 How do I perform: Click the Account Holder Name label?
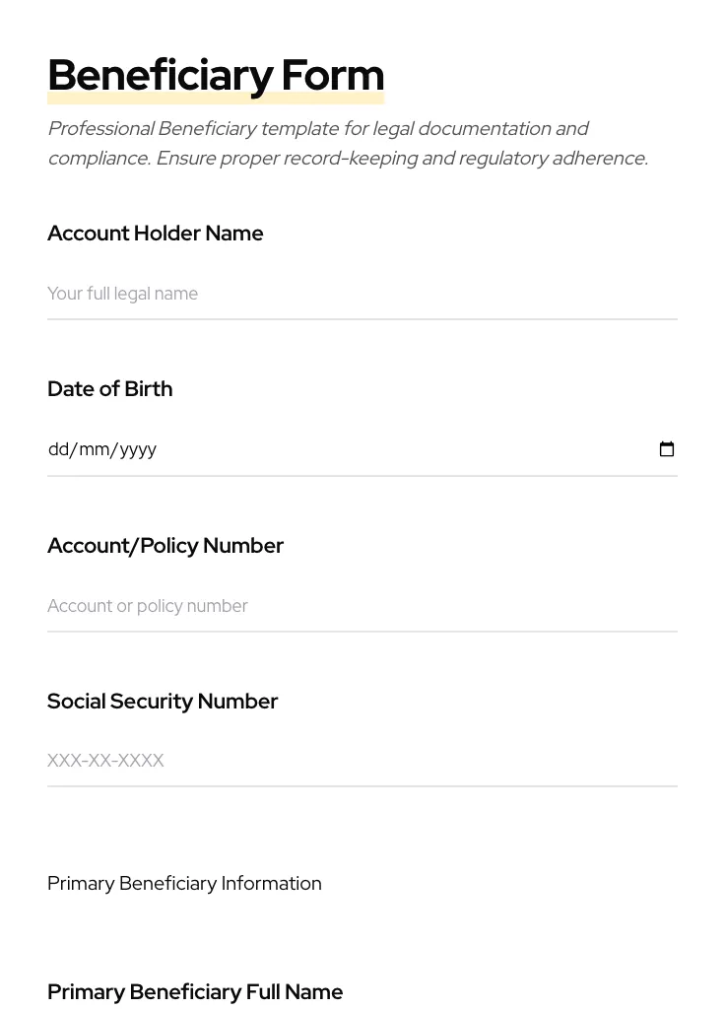click(155, 234)
